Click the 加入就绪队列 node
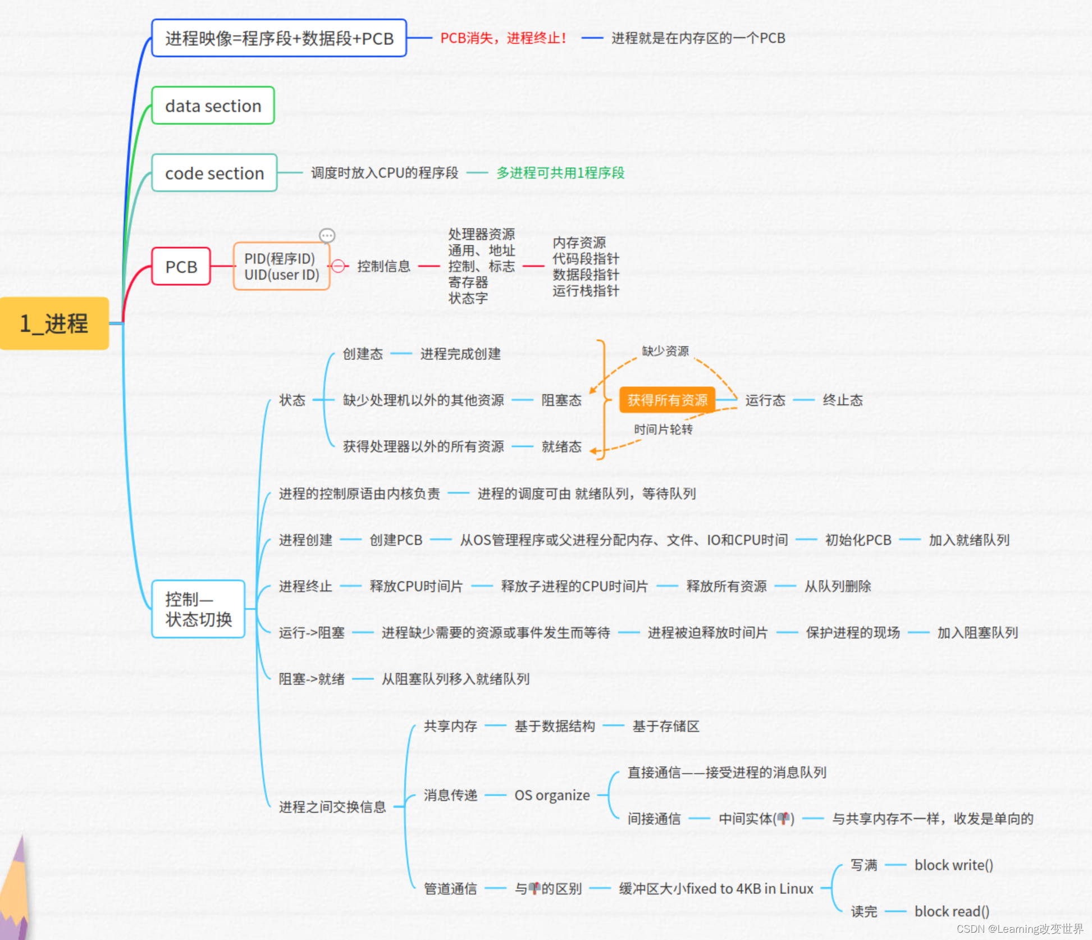Viewport: 1092px width, 940px height. pyautogui.click(x=969, y=540)
